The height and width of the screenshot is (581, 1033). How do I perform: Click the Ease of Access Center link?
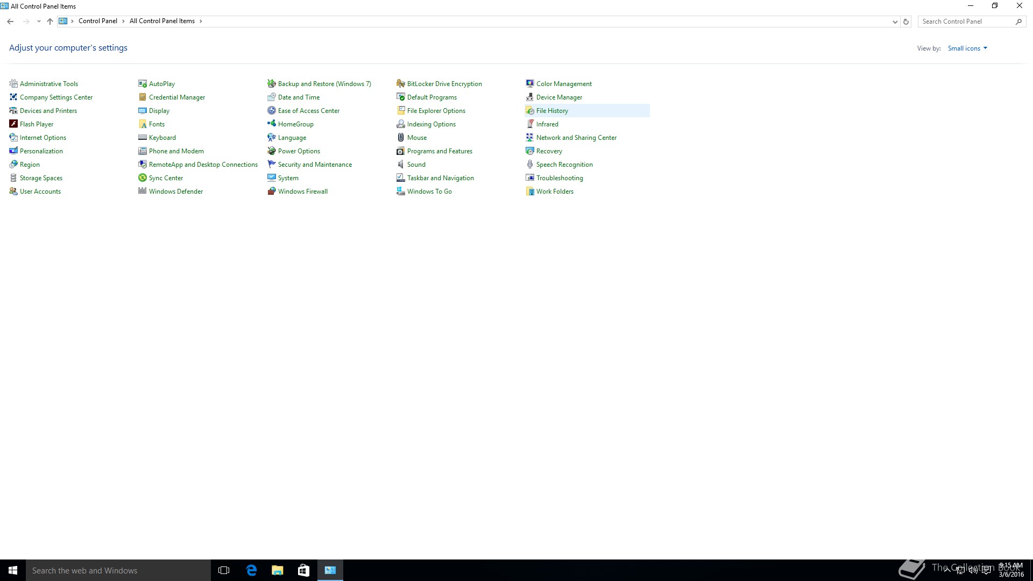pos(309,110)
